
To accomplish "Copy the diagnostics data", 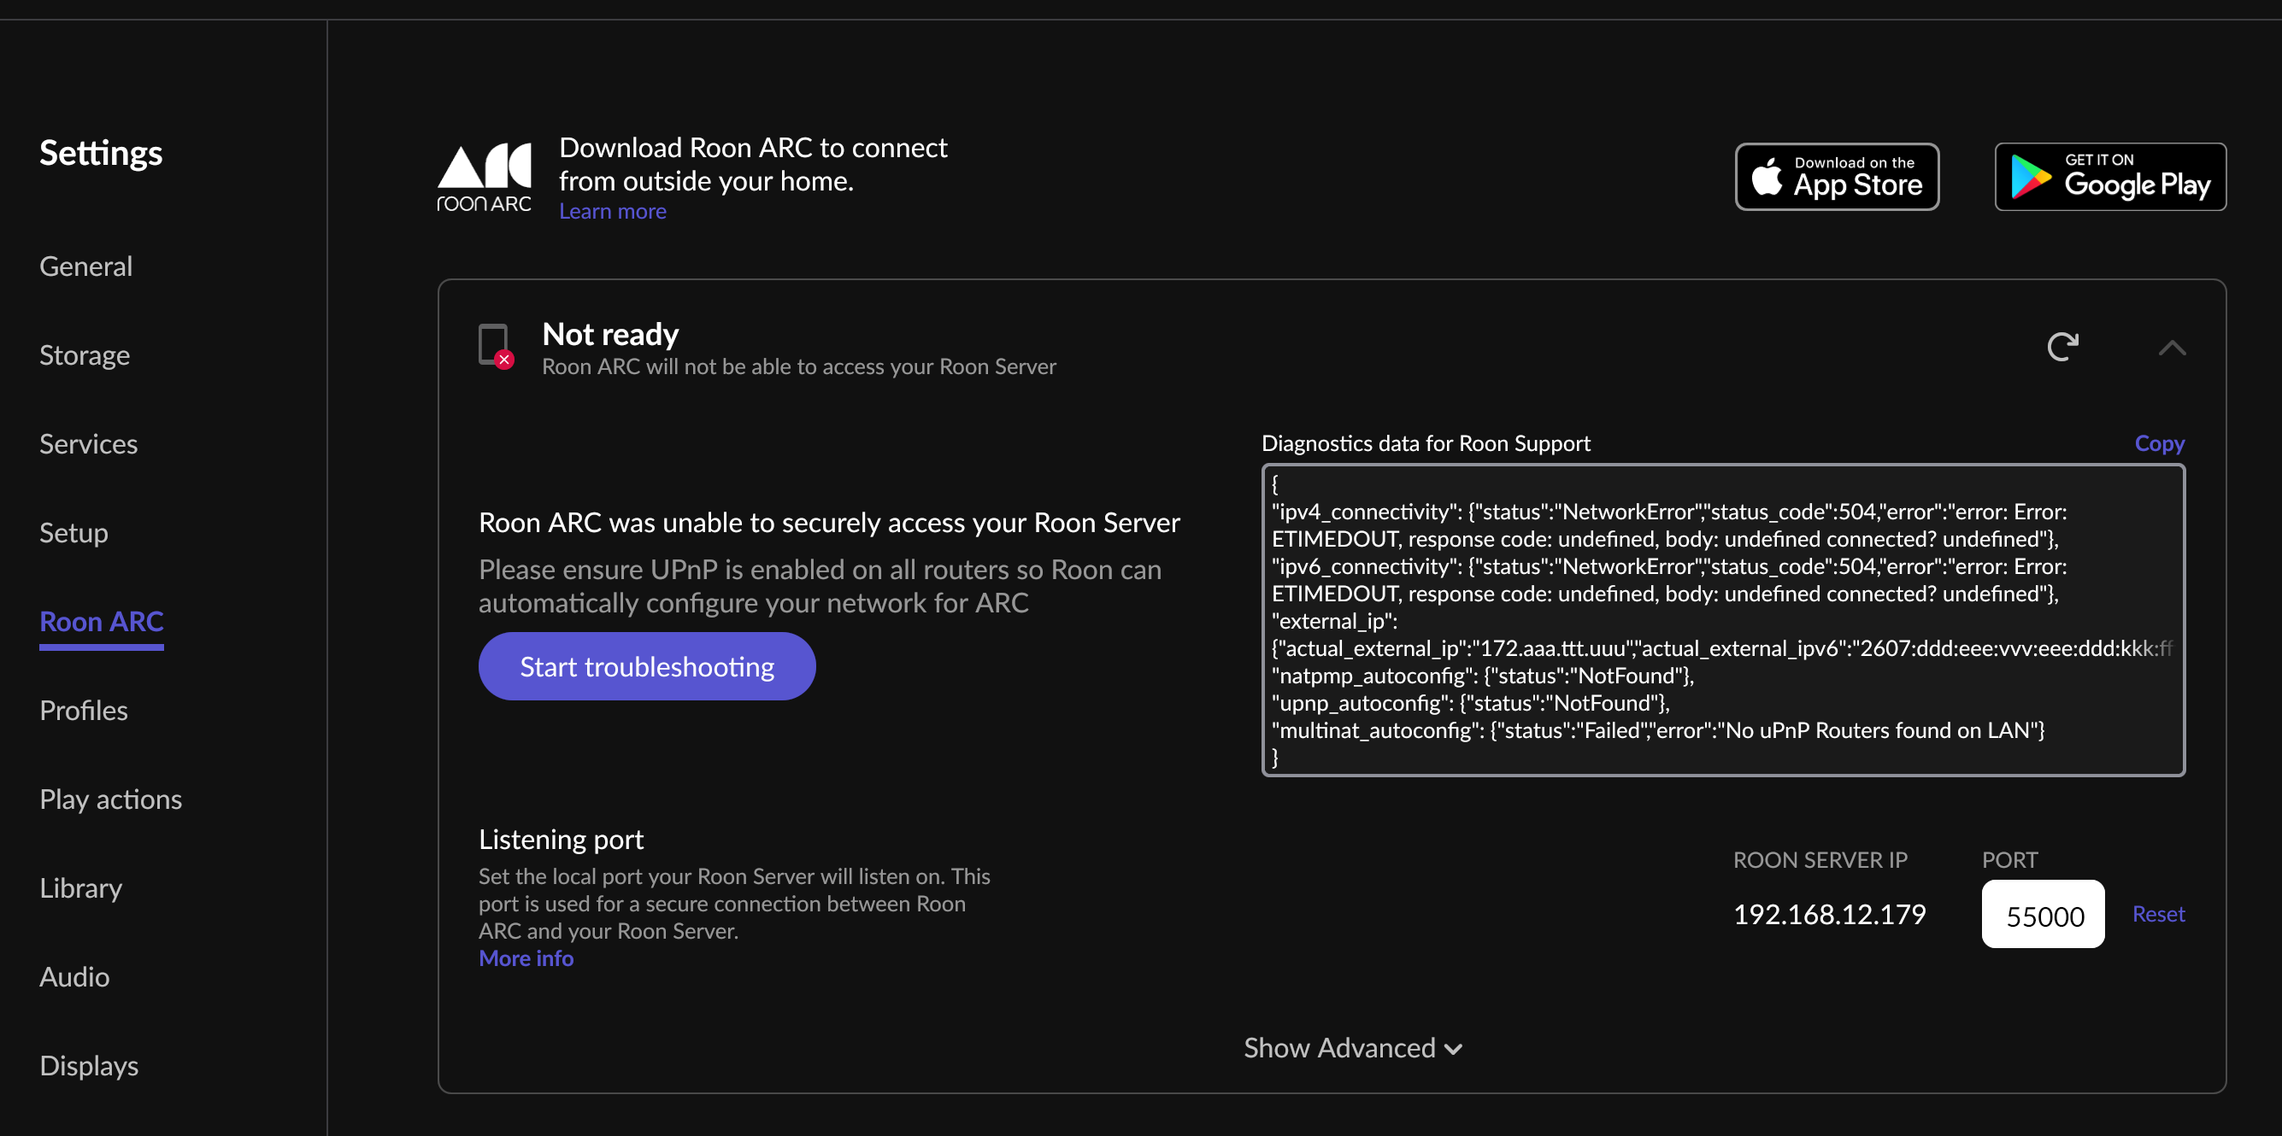I will pos(2159,442).
